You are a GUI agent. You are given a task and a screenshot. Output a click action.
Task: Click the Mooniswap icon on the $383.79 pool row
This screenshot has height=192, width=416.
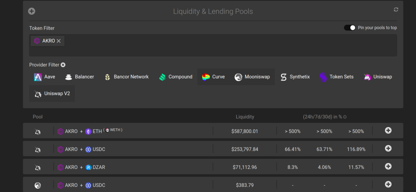[38, 185]
